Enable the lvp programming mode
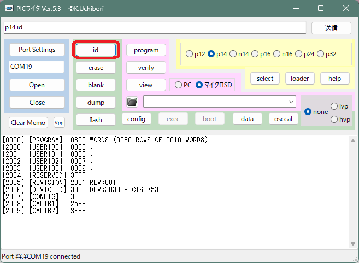The image size is (359, 263). pos(334,106)
